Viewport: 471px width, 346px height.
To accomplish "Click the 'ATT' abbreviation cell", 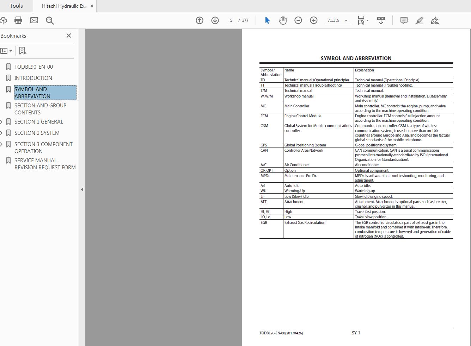I will tap(264, 202).
